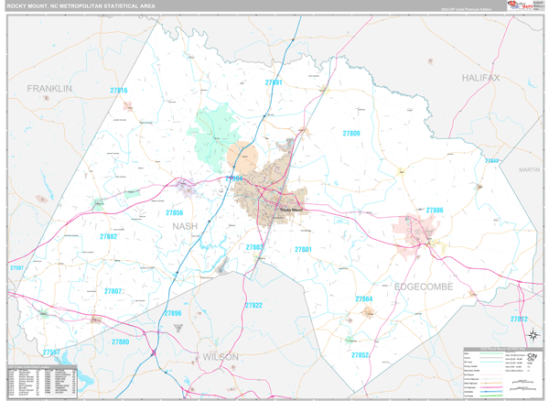Image resolution: width=549 pixels, height=401 pixels.
Task: Select the NASH county label
Action: pos(184,225)
